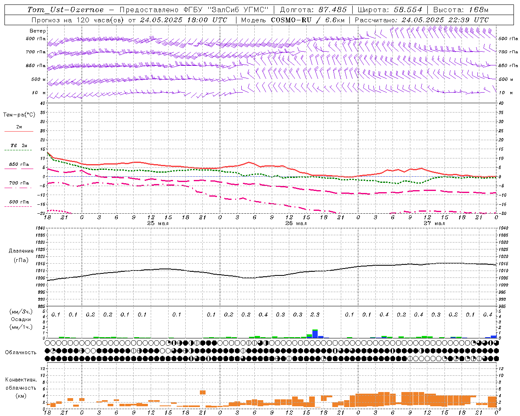This screenshot has height=416, width=520.
Task: Click the 2.3 precipitation value
Action: tap(315, 314)
